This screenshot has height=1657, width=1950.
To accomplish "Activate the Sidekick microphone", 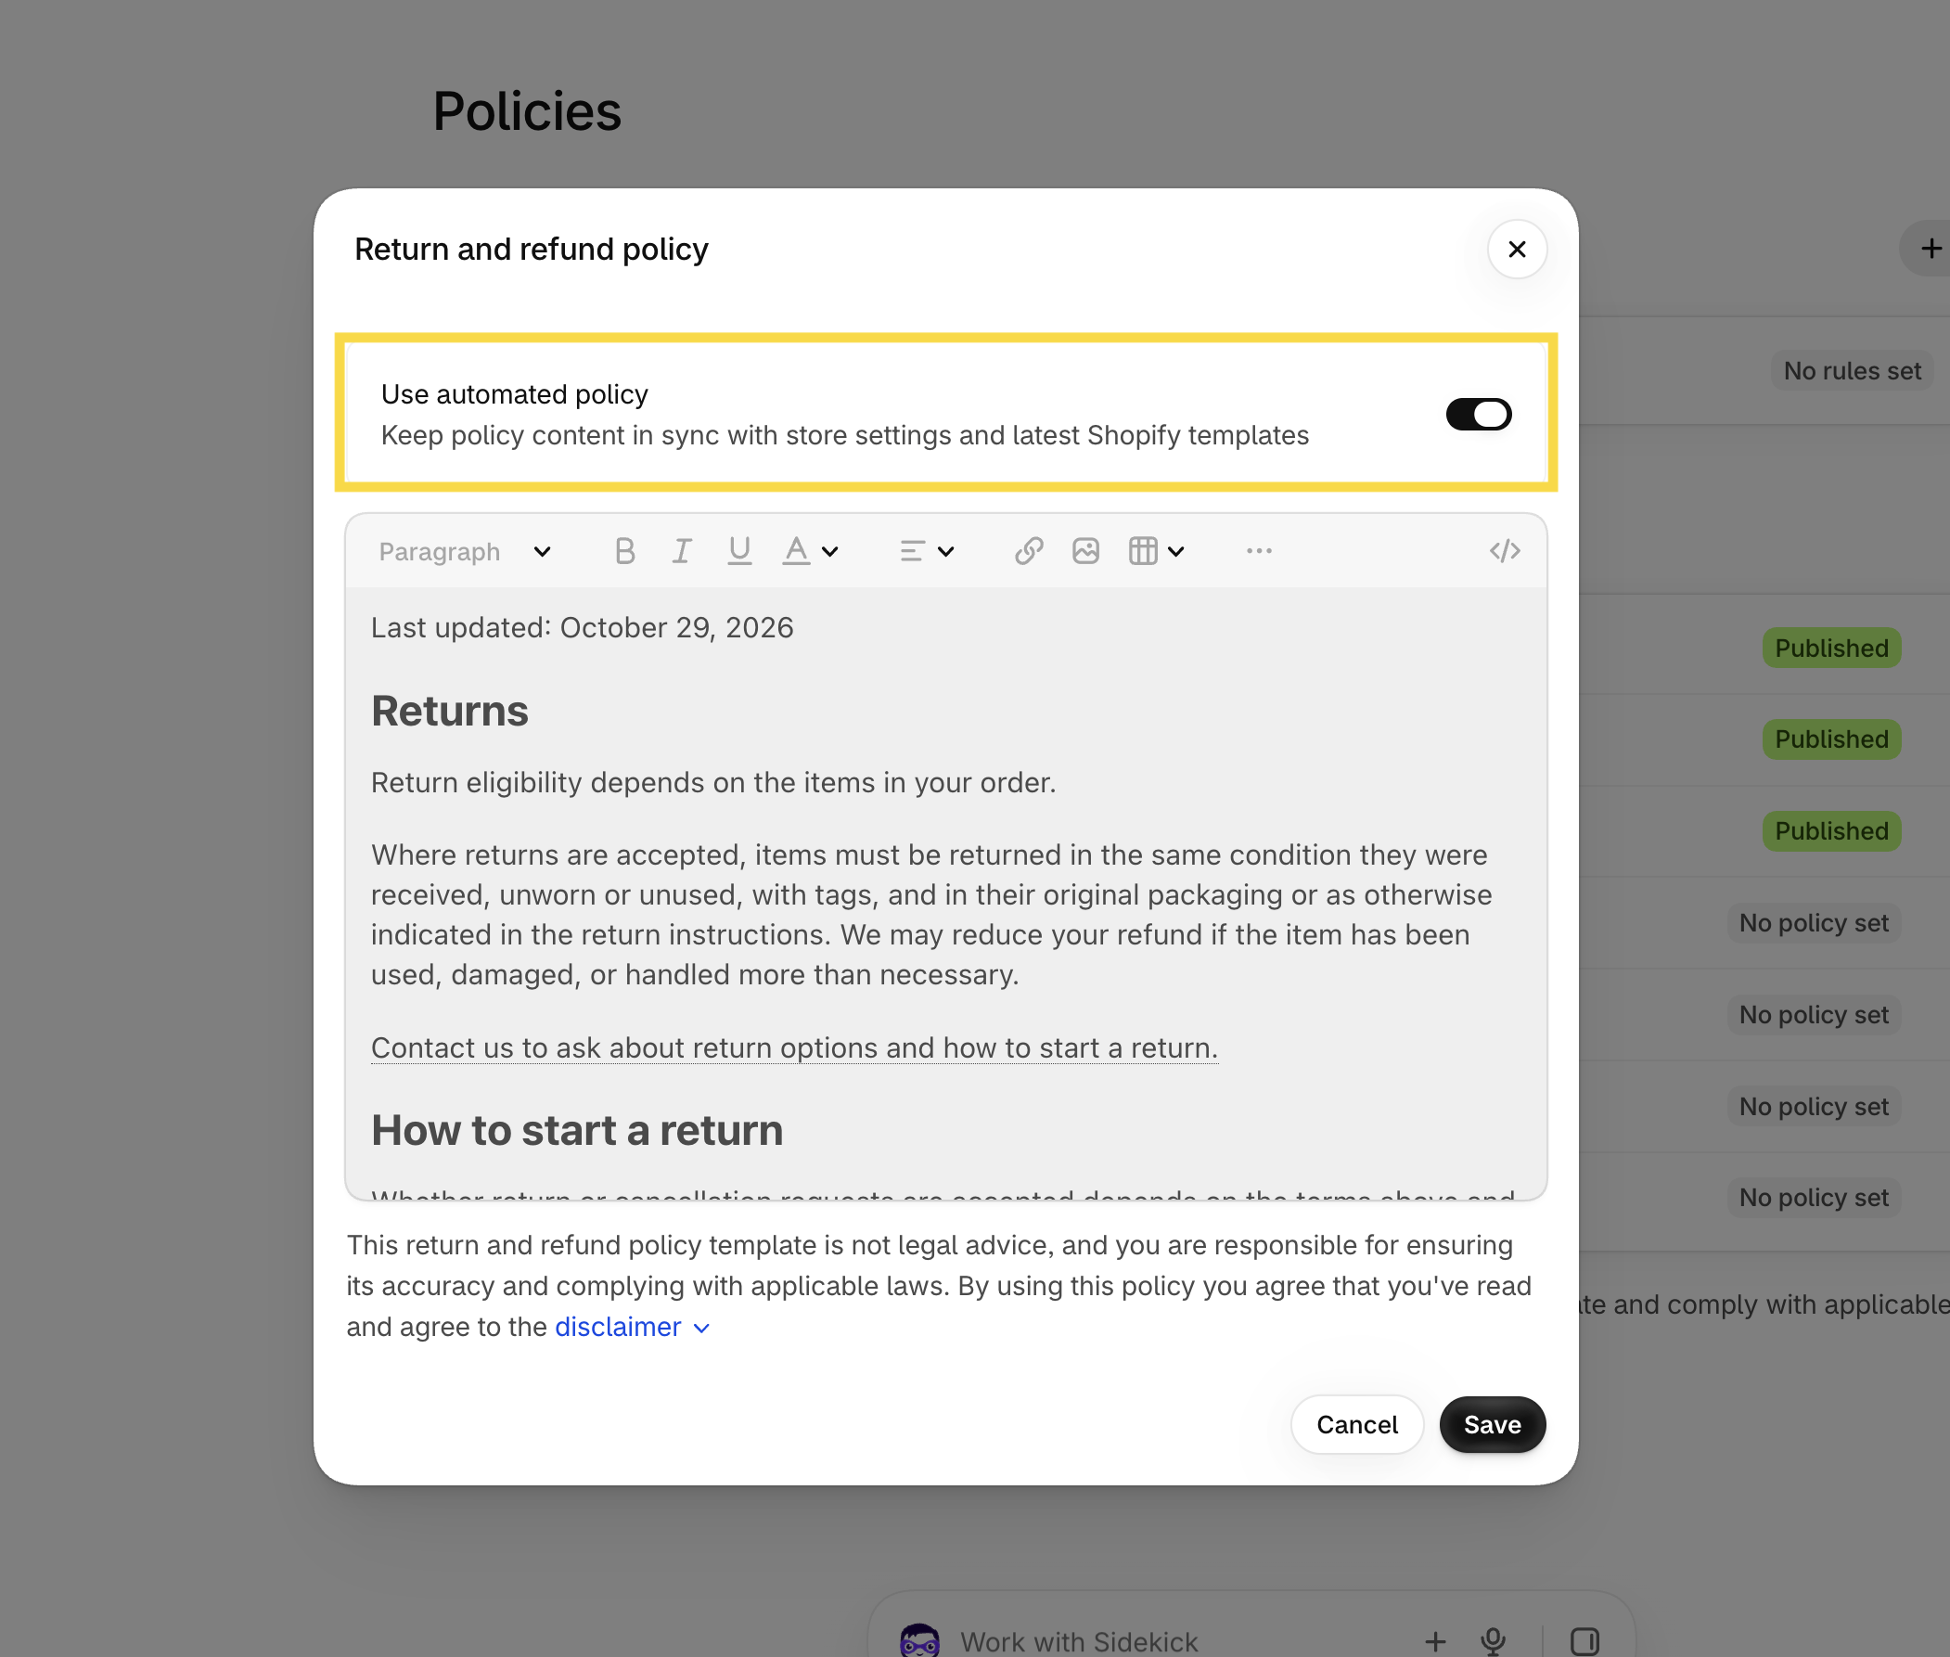I will click(x=1493, y=1641).
